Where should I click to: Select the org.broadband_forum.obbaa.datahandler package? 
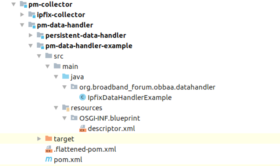(147, 87)
